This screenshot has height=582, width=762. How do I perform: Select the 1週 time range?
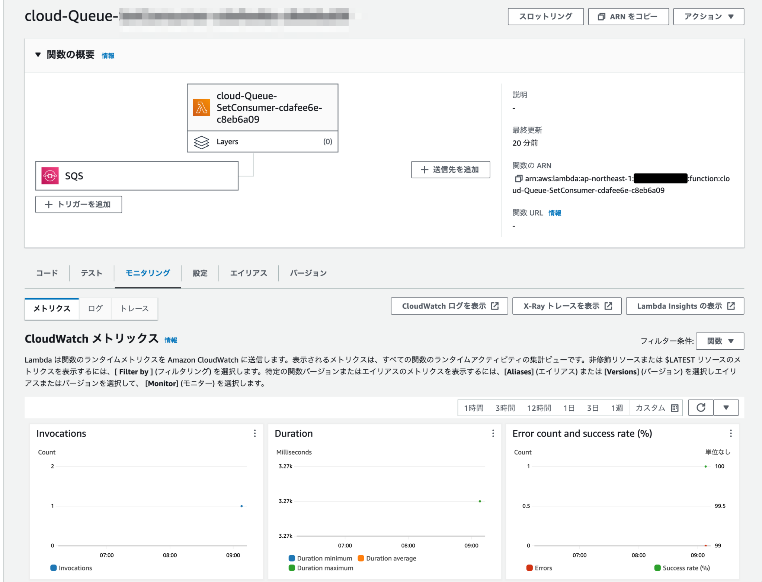pyautogui.click(x=617, y=407)
